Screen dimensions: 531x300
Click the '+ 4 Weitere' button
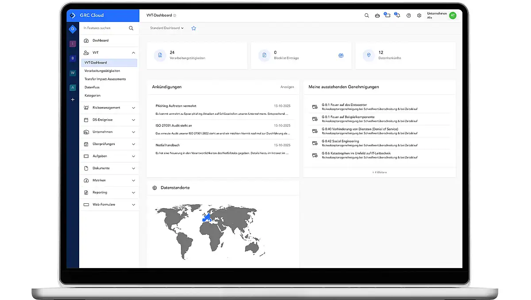(379, 172)
